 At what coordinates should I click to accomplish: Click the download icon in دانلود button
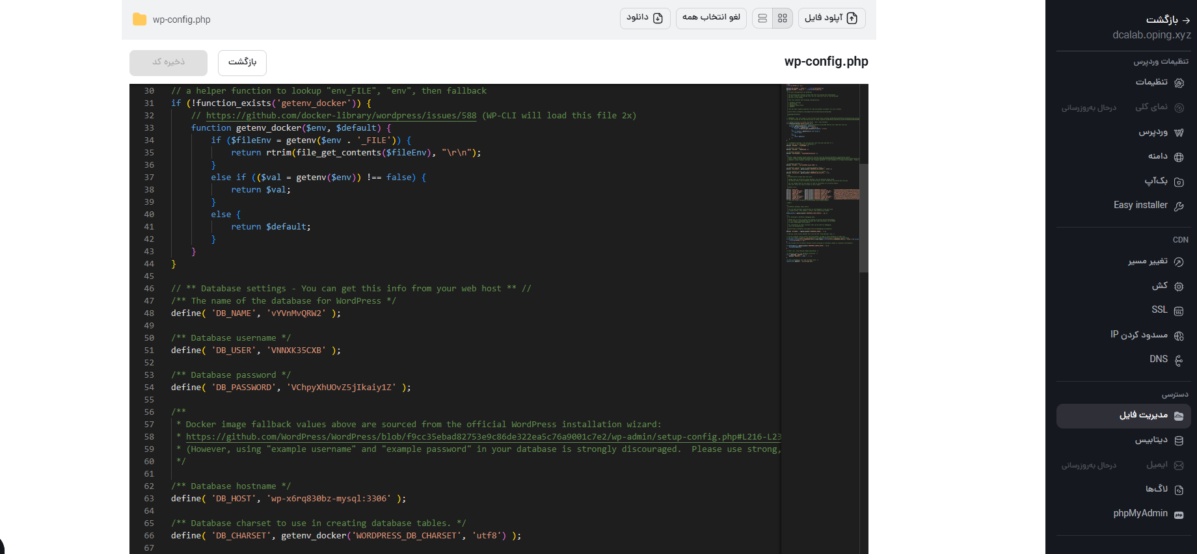(x=658, y=18)
